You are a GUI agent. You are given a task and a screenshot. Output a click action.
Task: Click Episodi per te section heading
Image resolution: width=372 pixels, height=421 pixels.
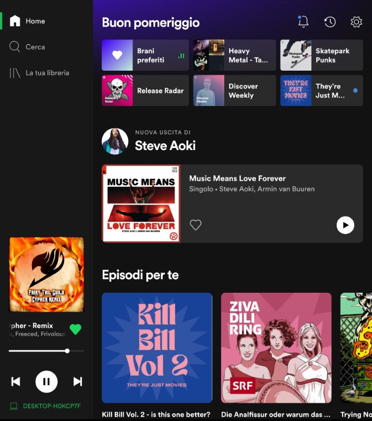tap(140, 275)
